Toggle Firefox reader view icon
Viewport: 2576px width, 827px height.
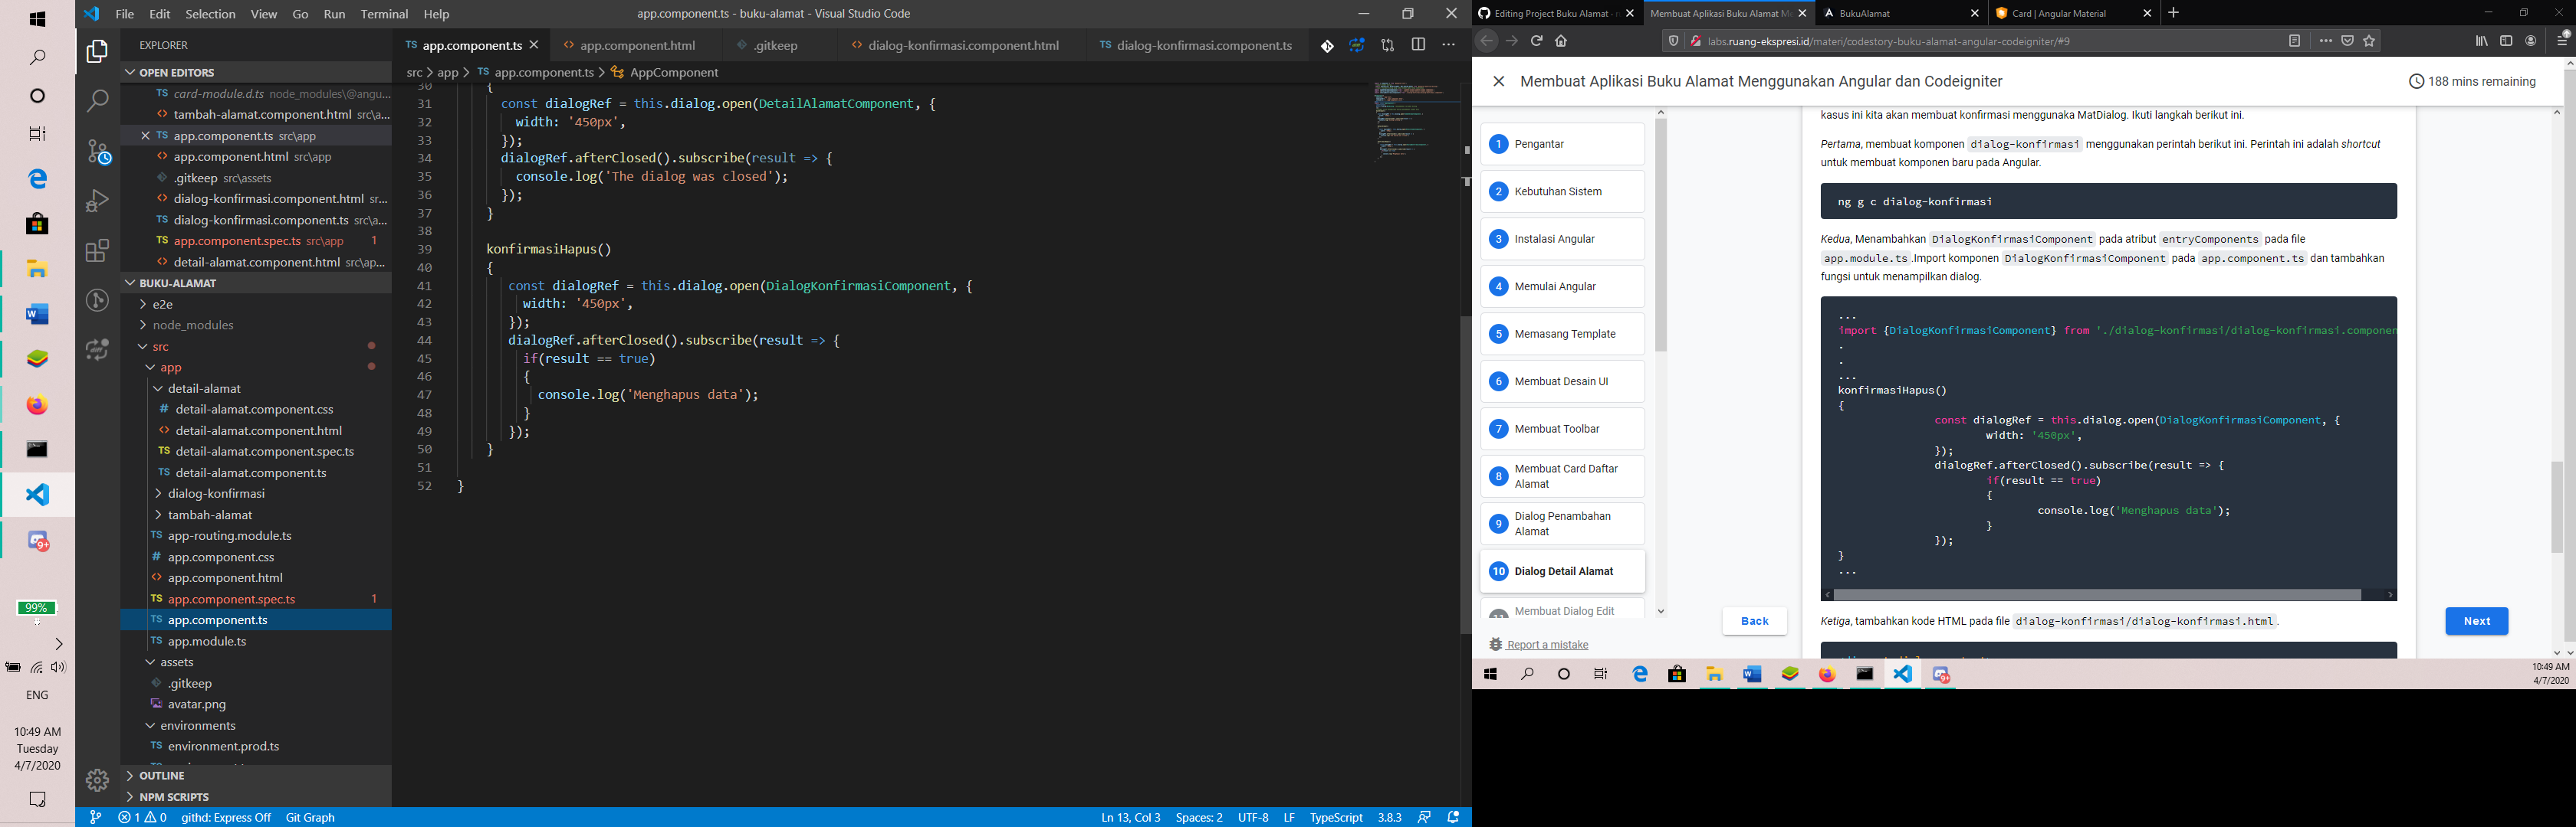click(2295, 41)
